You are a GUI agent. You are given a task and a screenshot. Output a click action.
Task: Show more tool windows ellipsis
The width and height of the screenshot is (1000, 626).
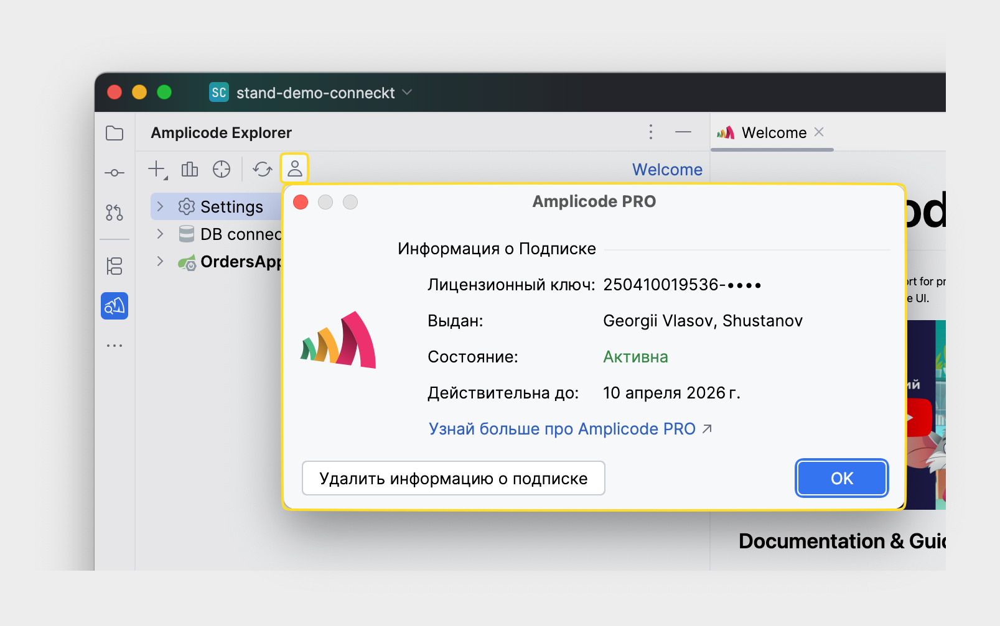point(114,346)
